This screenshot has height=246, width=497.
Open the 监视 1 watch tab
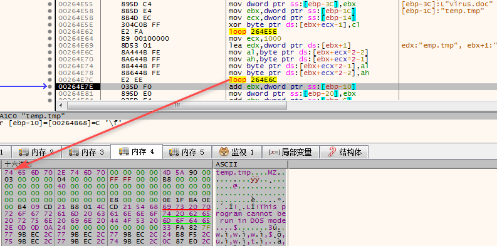click(x=236, y=152)
